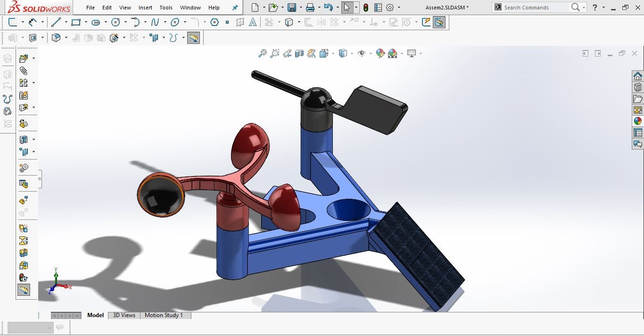Select the sketch Text tool
Image resolution: width=644 pixels, height=336 pixels.
253,22
